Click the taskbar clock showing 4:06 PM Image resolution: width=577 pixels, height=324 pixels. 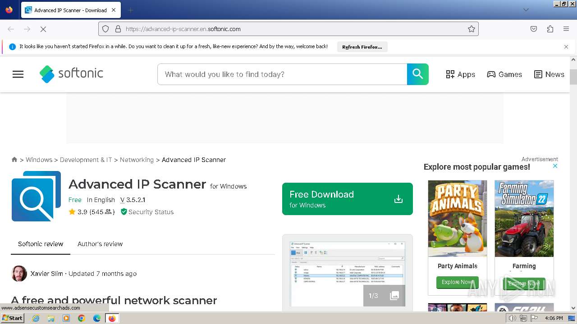(554, 318)
